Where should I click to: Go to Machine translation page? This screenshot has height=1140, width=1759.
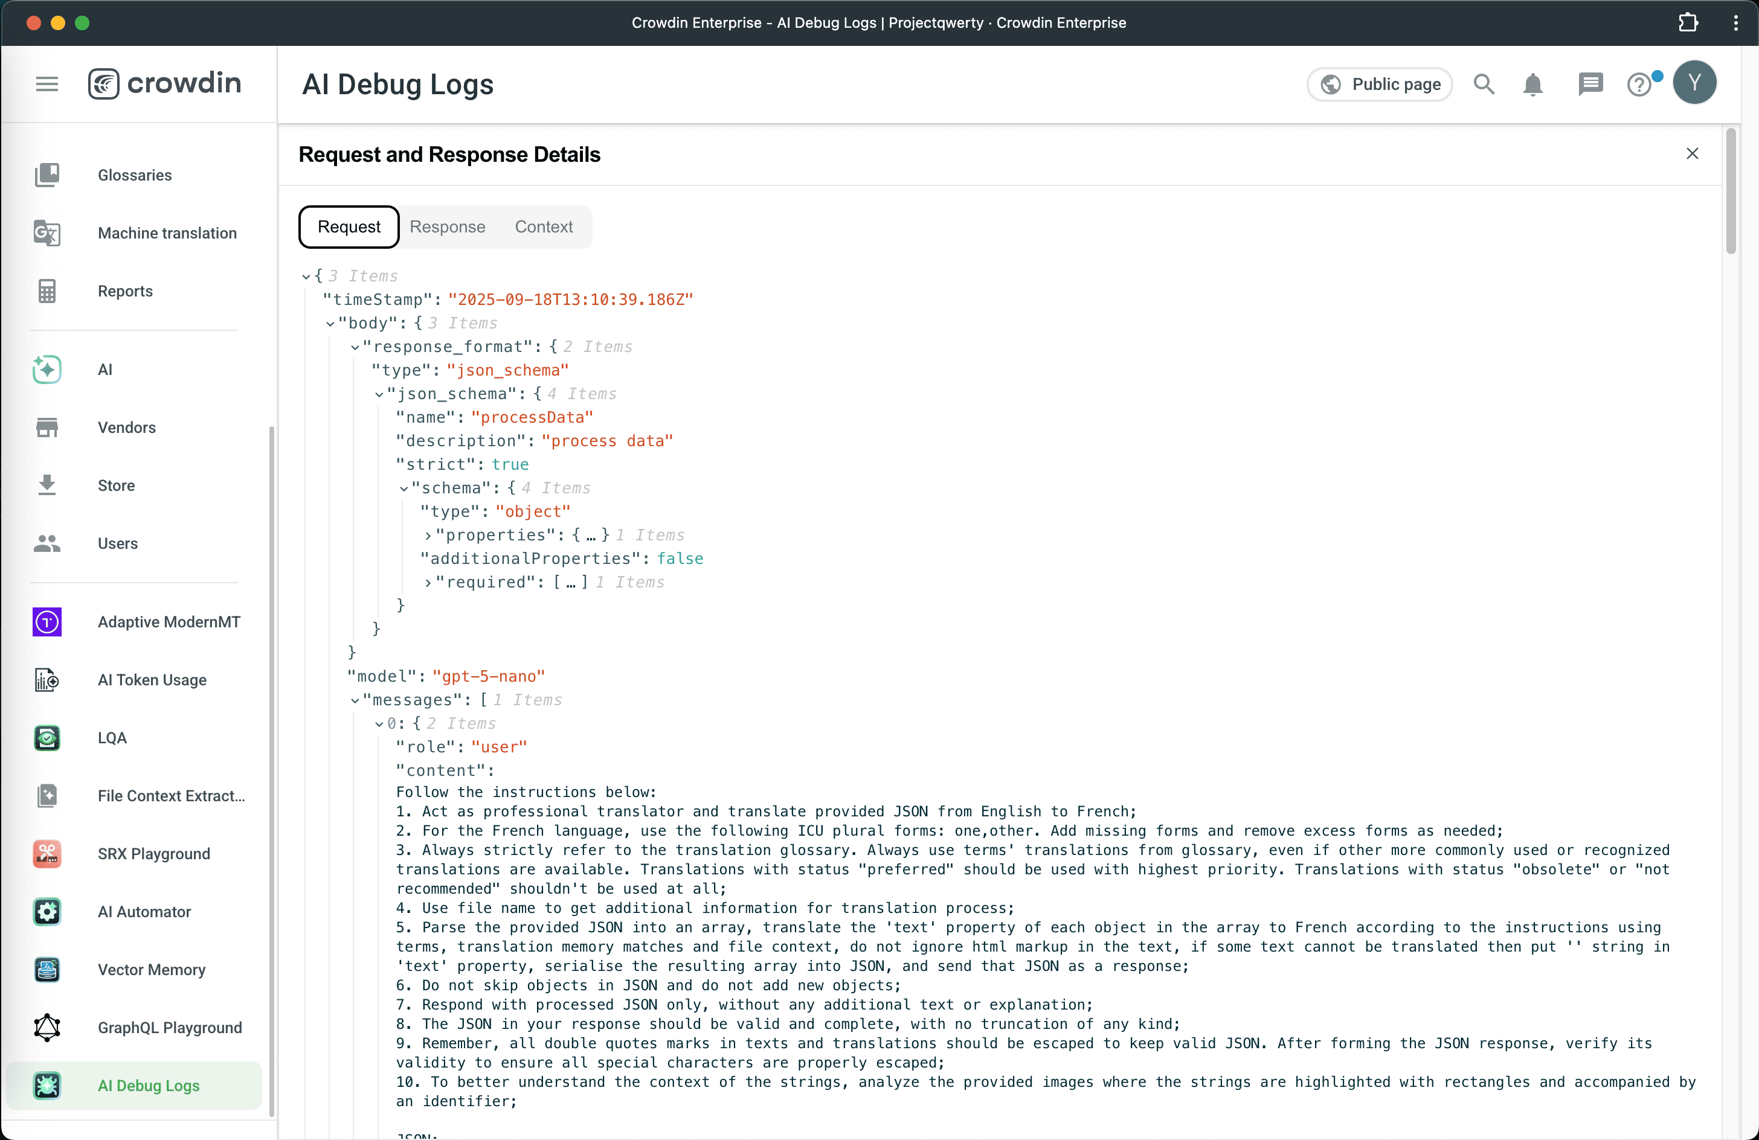coord(167,232)
